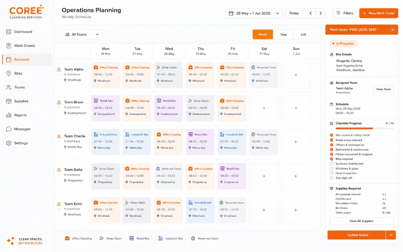The height and width of the screenshot is (252, 403).
Task: Click the calendar icon in date range picker
Action: [231, 13]
